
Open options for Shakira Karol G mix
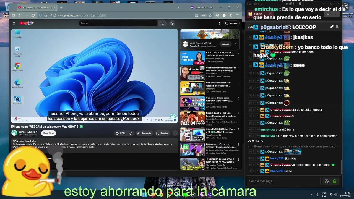coord(238,114)
